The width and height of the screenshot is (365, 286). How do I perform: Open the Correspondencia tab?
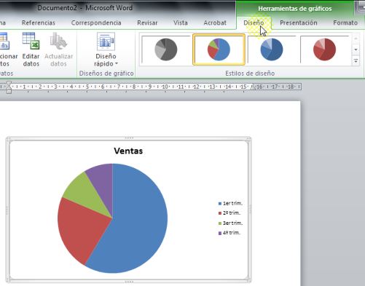coord(96,23)
